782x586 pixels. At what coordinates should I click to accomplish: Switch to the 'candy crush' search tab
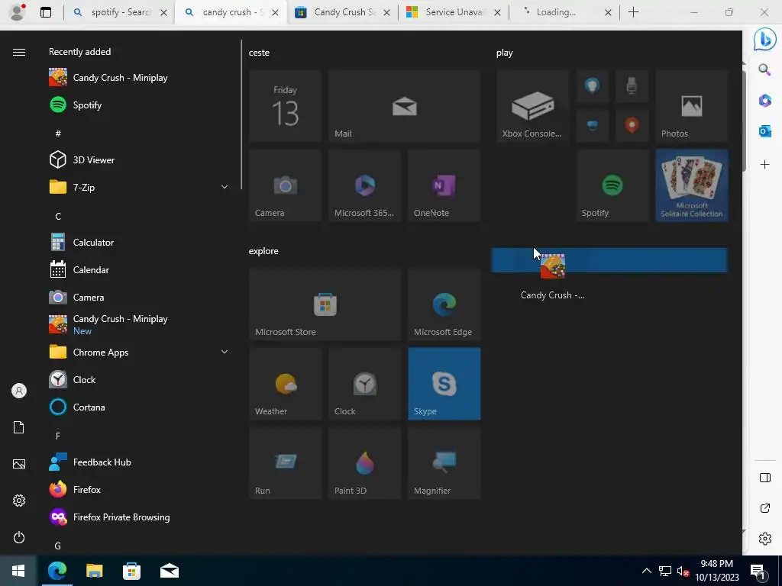pyautogui.click(x=231, y=12)
